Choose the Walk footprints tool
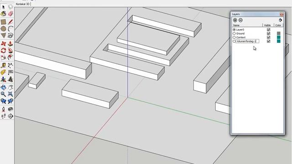Viewport: 292px width, 164px height. (x=3, y=116)
